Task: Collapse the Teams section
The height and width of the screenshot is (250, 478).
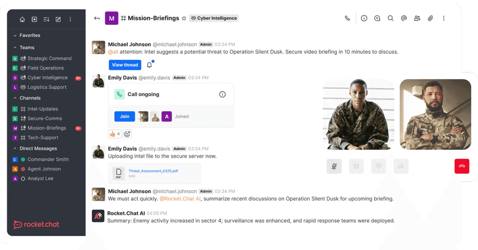Action: pyautogui.click(x=15, y=47)
